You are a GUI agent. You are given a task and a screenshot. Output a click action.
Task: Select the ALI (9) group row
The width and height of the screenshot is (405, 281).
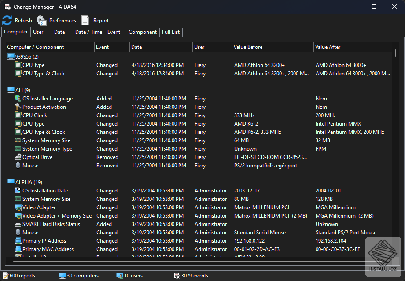[x=199, y=90]
